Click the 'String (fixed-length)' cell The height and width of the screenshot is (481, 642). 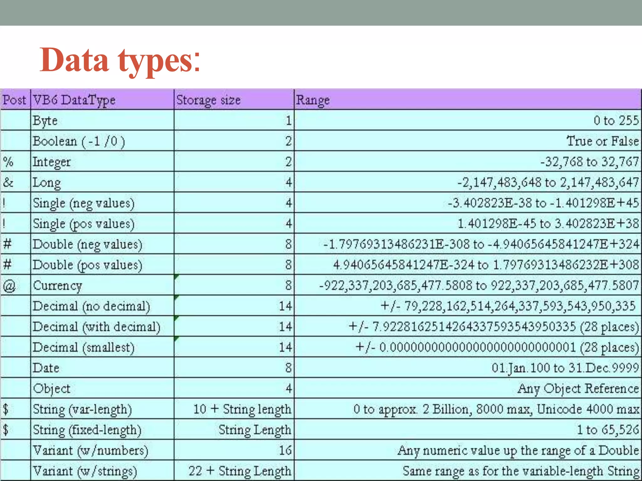pos(103,430)
